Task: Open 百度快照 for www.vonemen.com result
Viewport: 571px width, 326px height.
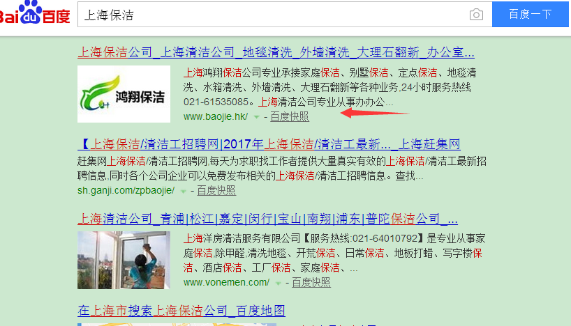Action: 311,282
